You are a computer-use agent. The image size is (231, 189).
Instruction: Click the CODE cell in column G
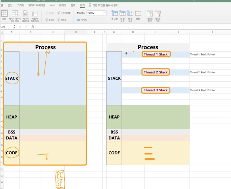click(114, 153)
